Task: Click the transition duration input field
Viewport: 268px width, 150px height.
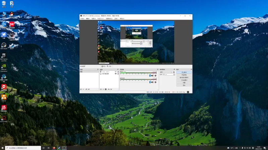Action: pyautogui.click(x=168, y=74)
